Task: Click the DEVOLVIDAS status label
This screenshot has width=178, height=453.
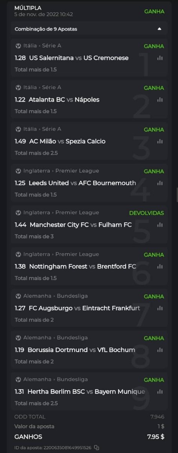Action: 147,213
